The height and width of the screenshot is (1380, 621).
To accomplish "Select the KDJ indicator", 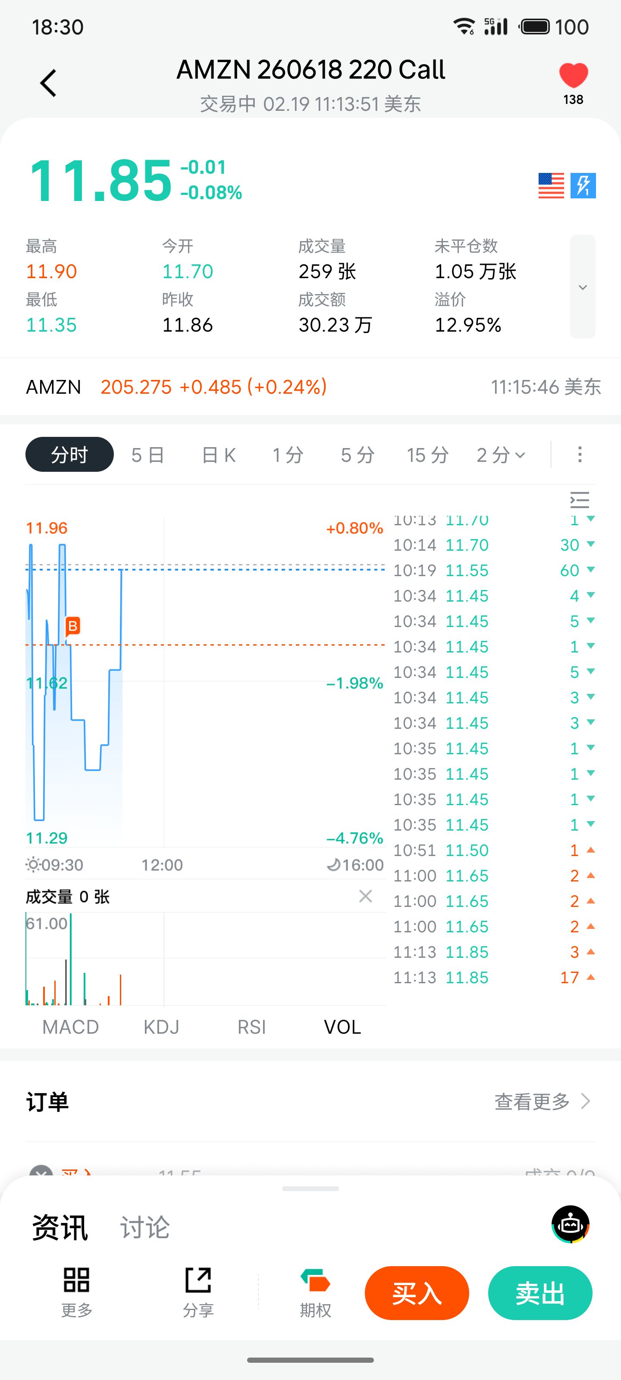I will tap(161, 1027).
